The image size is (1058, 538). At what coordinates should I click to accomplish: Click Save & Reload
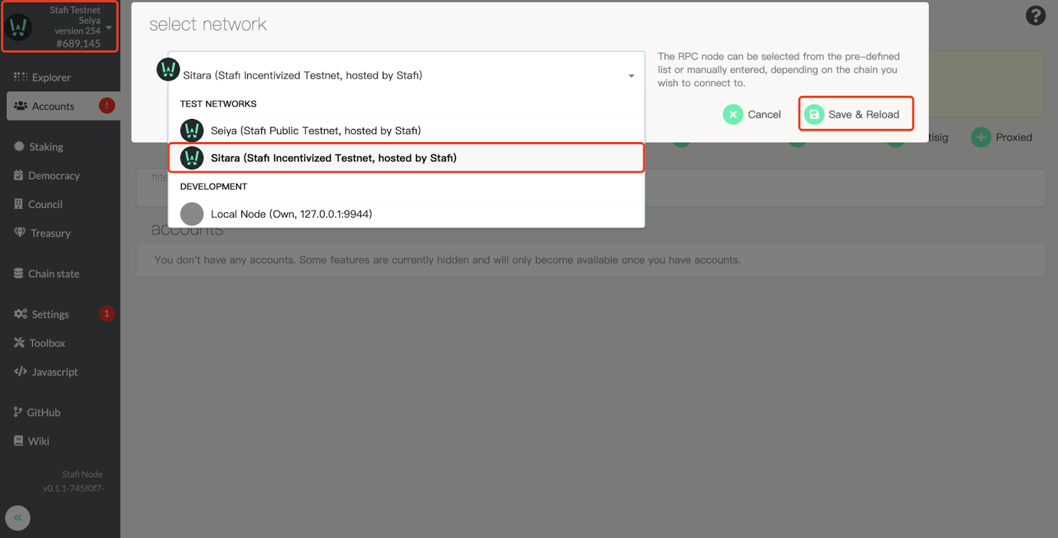[856, 114]
